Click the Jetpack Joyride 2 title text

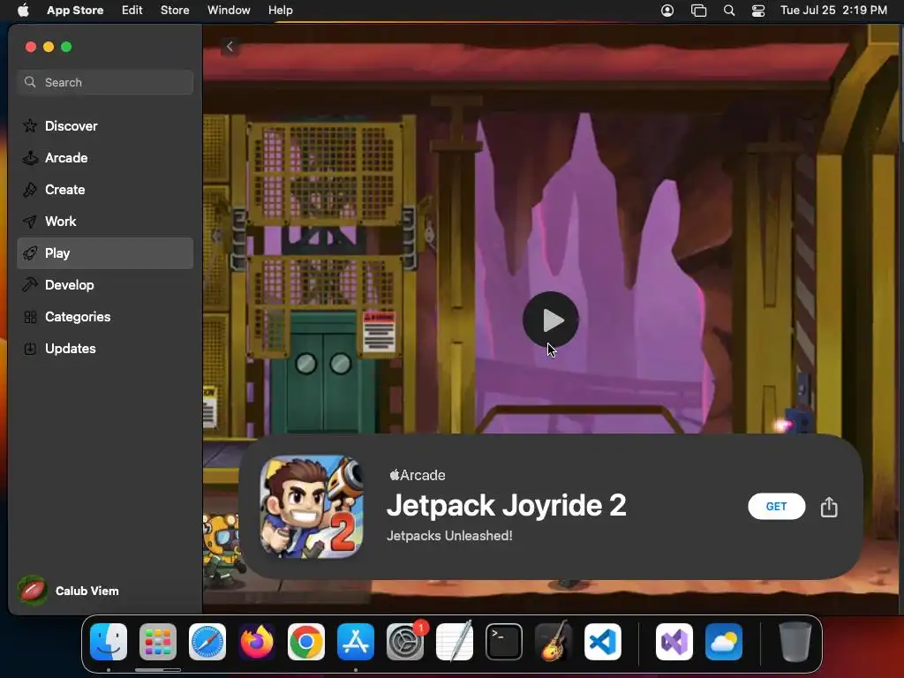pos(506,506)
